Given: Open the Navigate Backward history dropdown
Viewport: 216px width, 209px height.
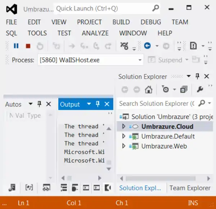Looking at the screenshot, I should pyautogui.click(x=157, y=46).
